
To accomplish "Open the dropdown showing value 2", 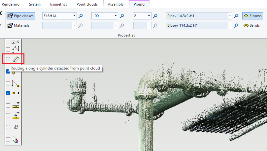I will click(x=149, y=16).
